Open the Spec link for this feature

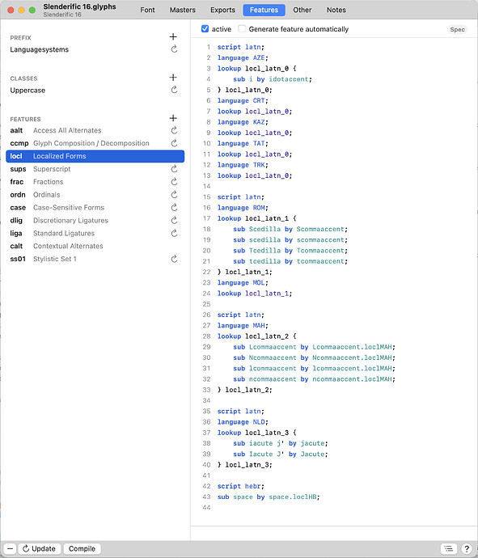[457, 30]
